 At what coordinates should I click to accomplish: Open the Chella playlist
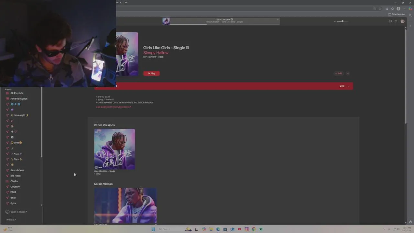pos(14,181)
